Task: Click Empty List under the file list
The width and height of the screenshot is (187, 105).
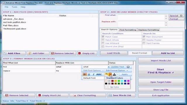Action: (x=87, y=53)
